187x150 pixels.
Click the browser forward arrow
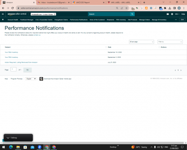(8, 8)
